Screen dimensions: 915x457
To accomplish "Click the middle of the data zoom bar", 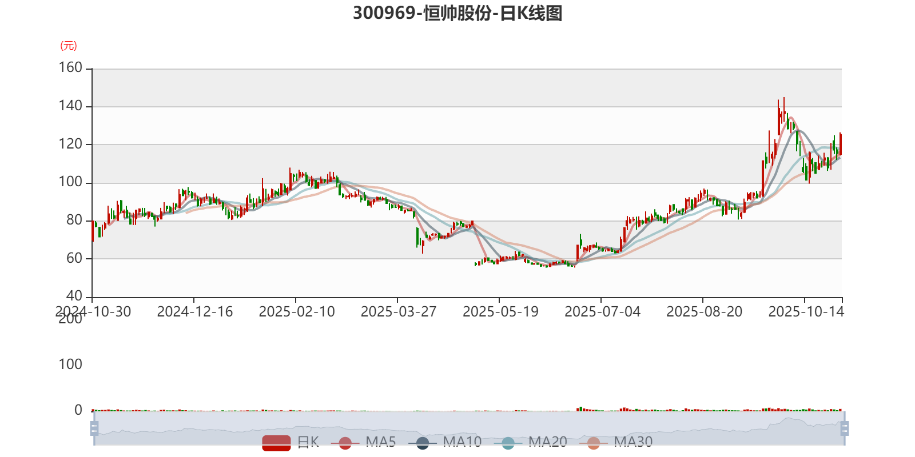I will [469, 428].
